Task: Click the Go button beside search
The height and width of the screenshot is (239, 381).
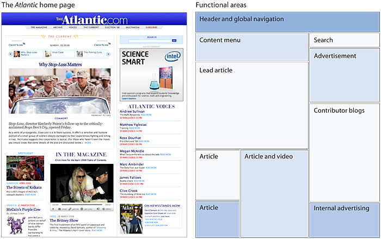Action: (x=174, y=40)
